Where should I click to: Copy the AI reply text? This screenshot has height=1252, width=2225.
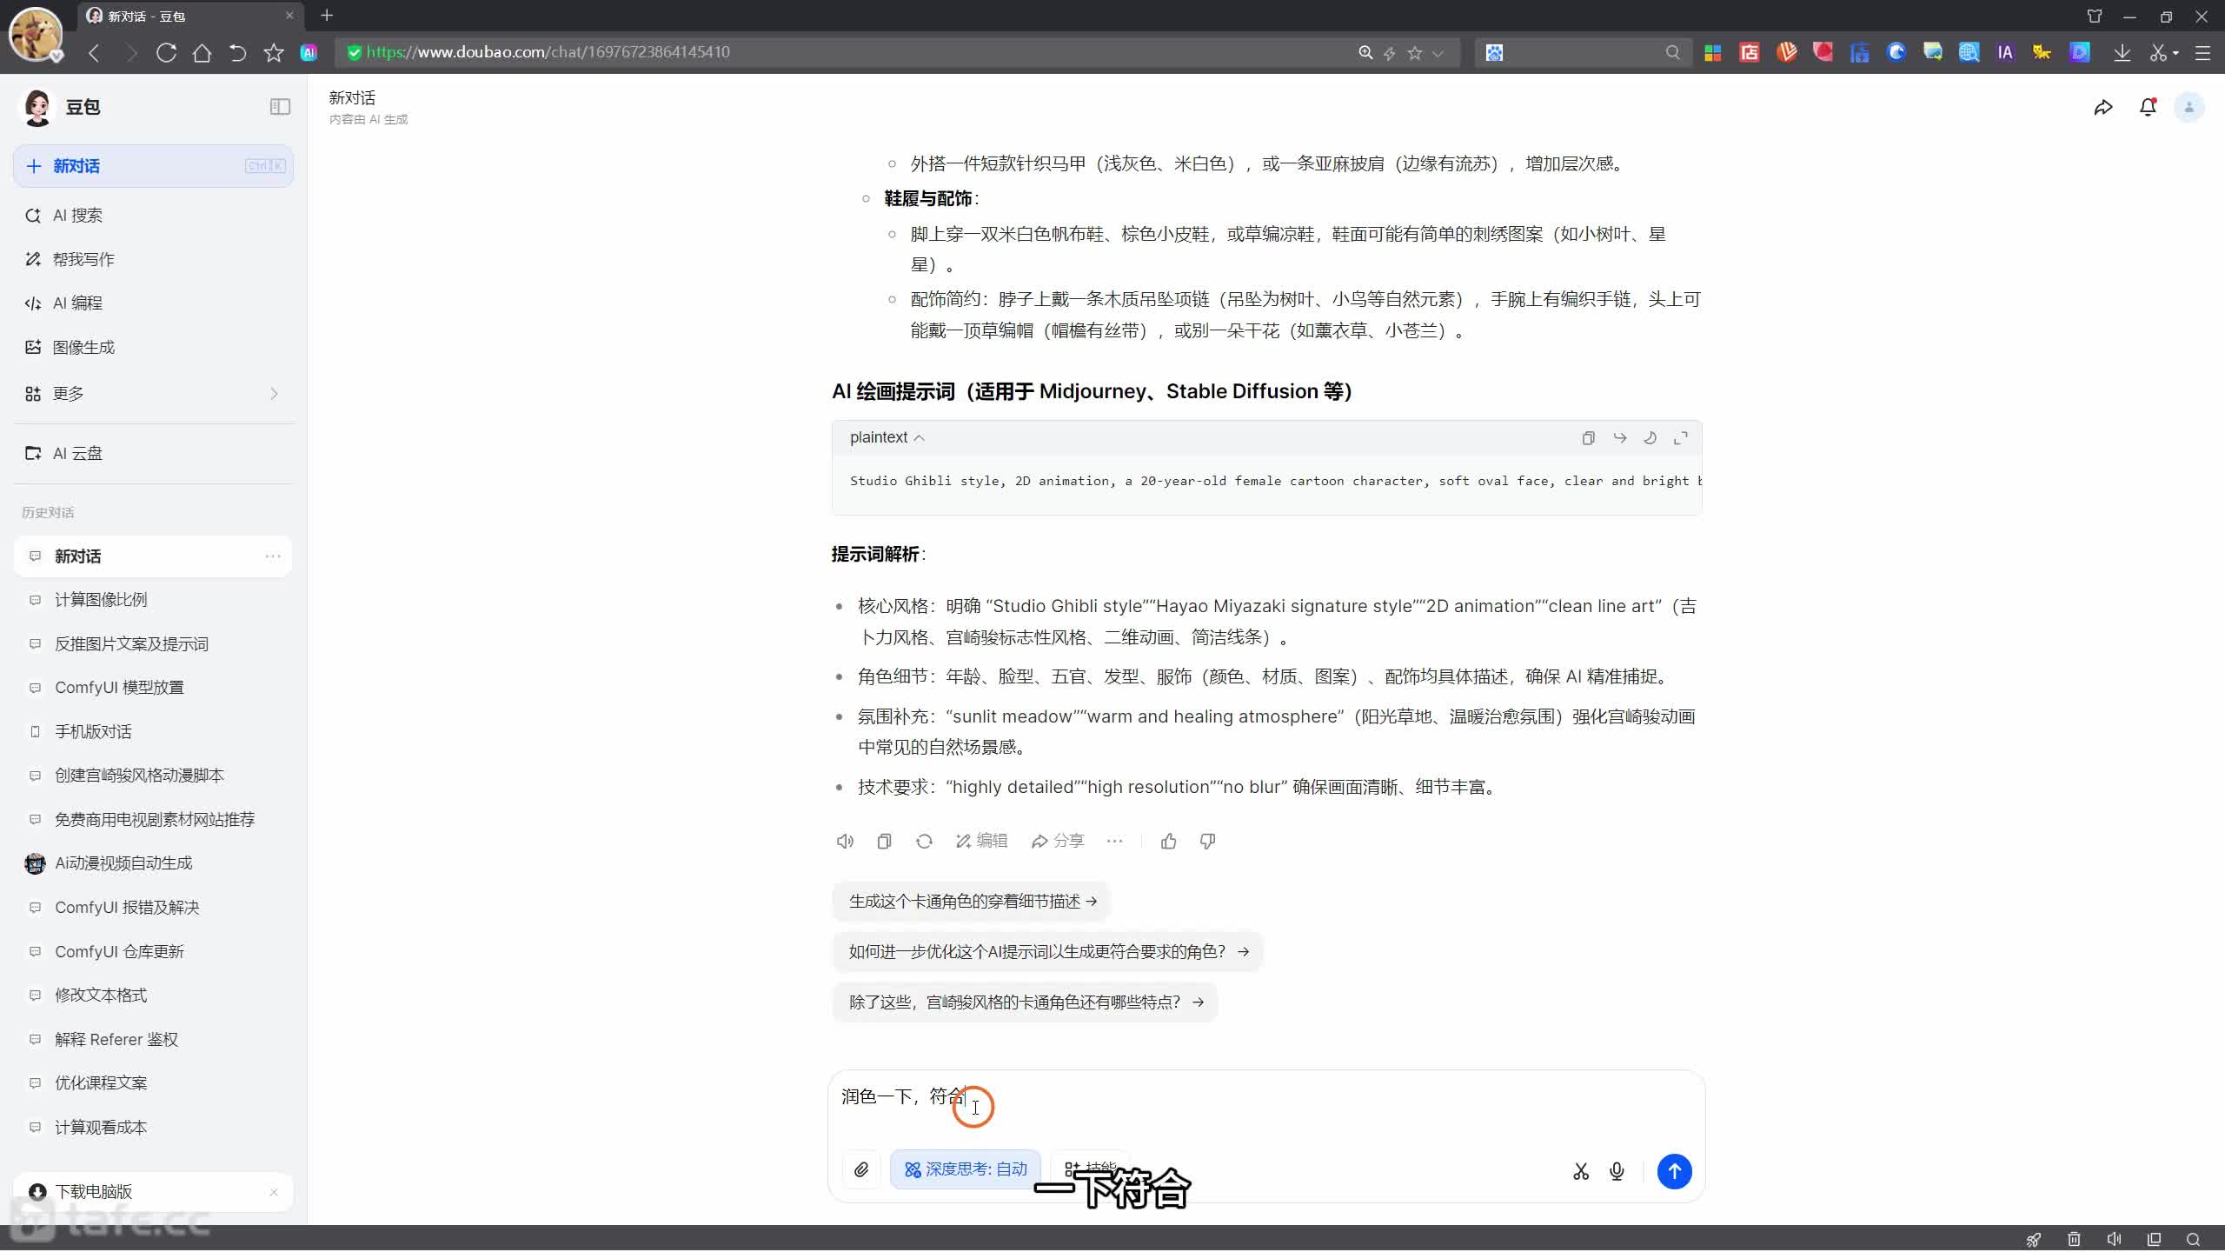tap(884, 842)
